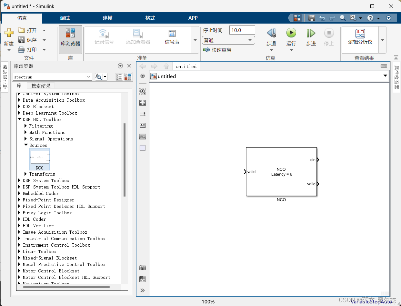
Task: Collapse the DSP HDL Toolbox tree node
Action: tap(19, 119)
